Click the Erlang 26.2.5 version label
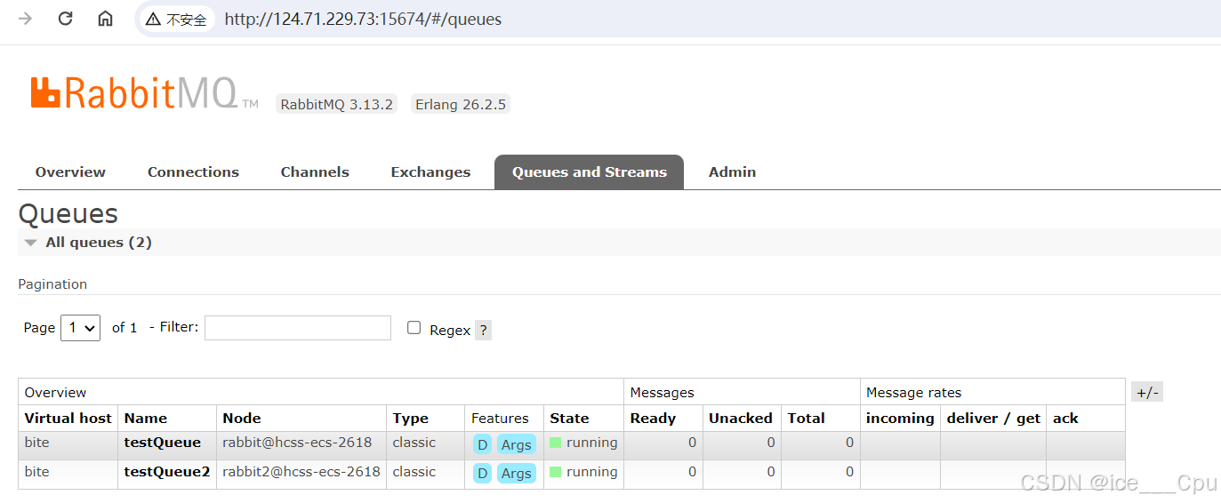 (461, 104)
